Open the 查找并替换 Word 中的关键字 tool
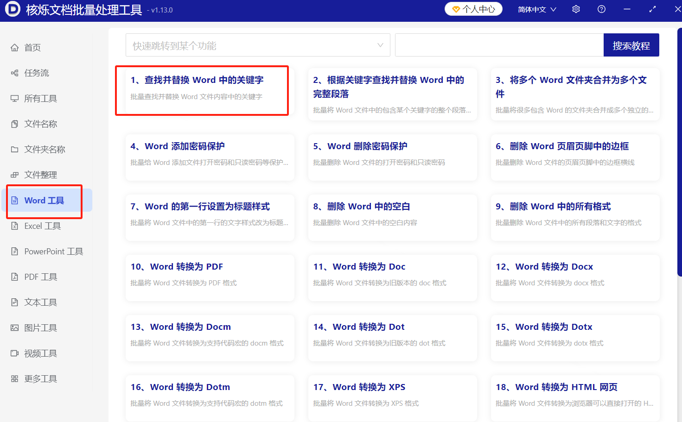Screen dimensions: 682x422 pyautogui.click(x=202, y=90)
